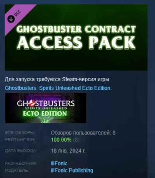This screenshot has width=155, height=178.
Task: Follow the Ghostbusters: Spirits Unleashed Ecto Edition link
Action: (58, 88)
